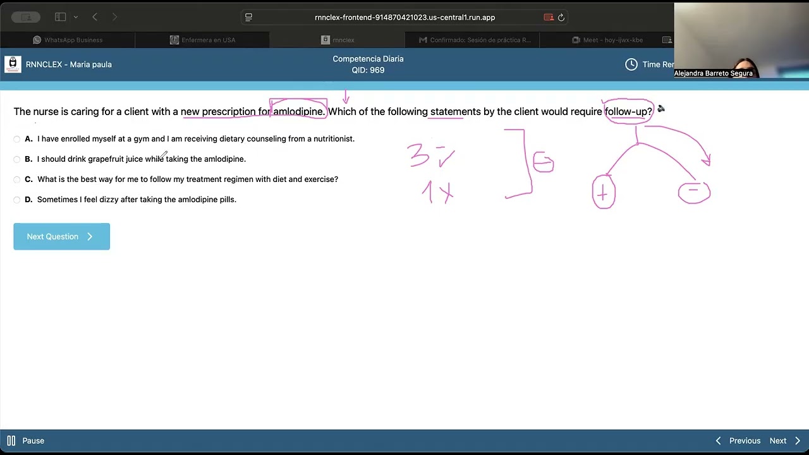Click the Next Question button

(x=61, y=236)
